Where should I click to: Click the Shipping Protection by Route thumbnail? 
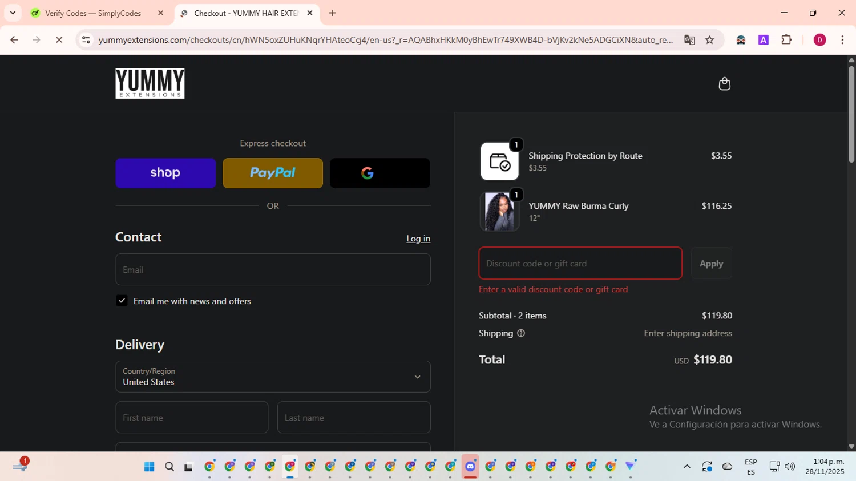click(500, 161)
